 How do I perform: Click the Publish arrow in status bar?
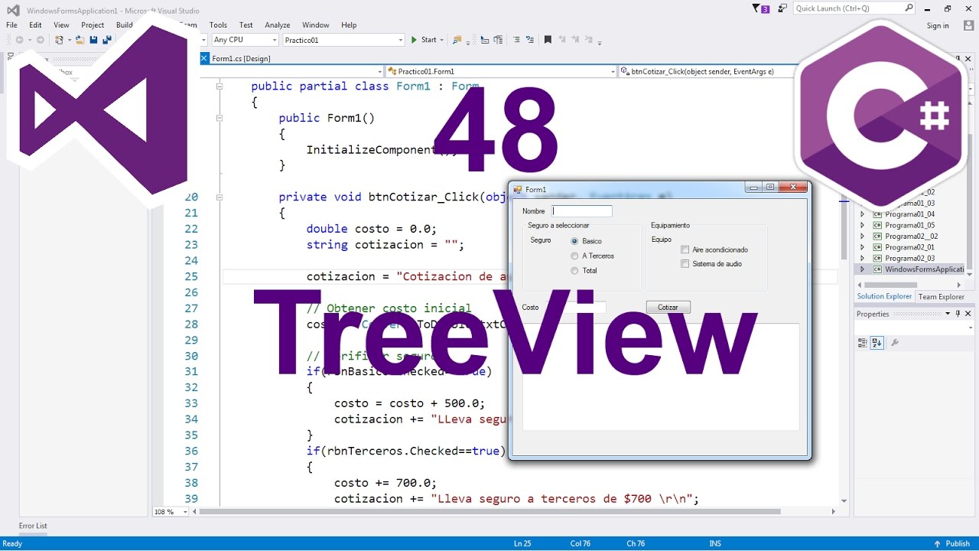coord(937,543)
